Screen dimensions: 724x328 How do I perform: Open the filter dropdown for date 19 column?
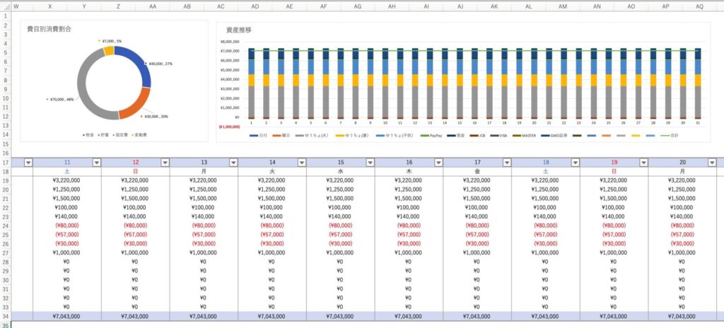(x=644, y=163)
